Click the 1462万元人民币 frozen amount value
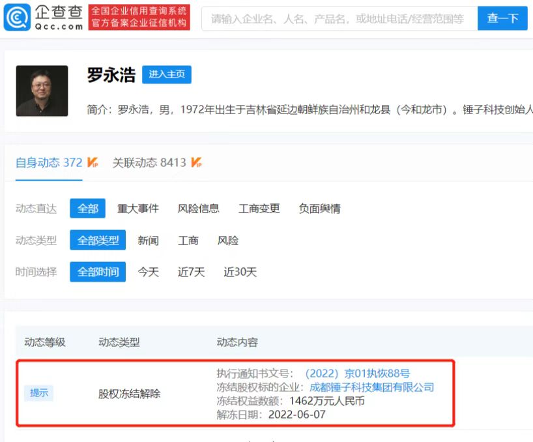 [326, 401]
